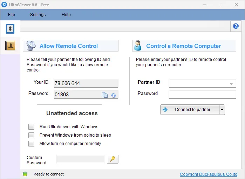Image resolution: width=245 pixels, height=179 pixels.
Task: Open the contacts address book sidebar icon
Action: pyautogui.click(x=10, y=46)
